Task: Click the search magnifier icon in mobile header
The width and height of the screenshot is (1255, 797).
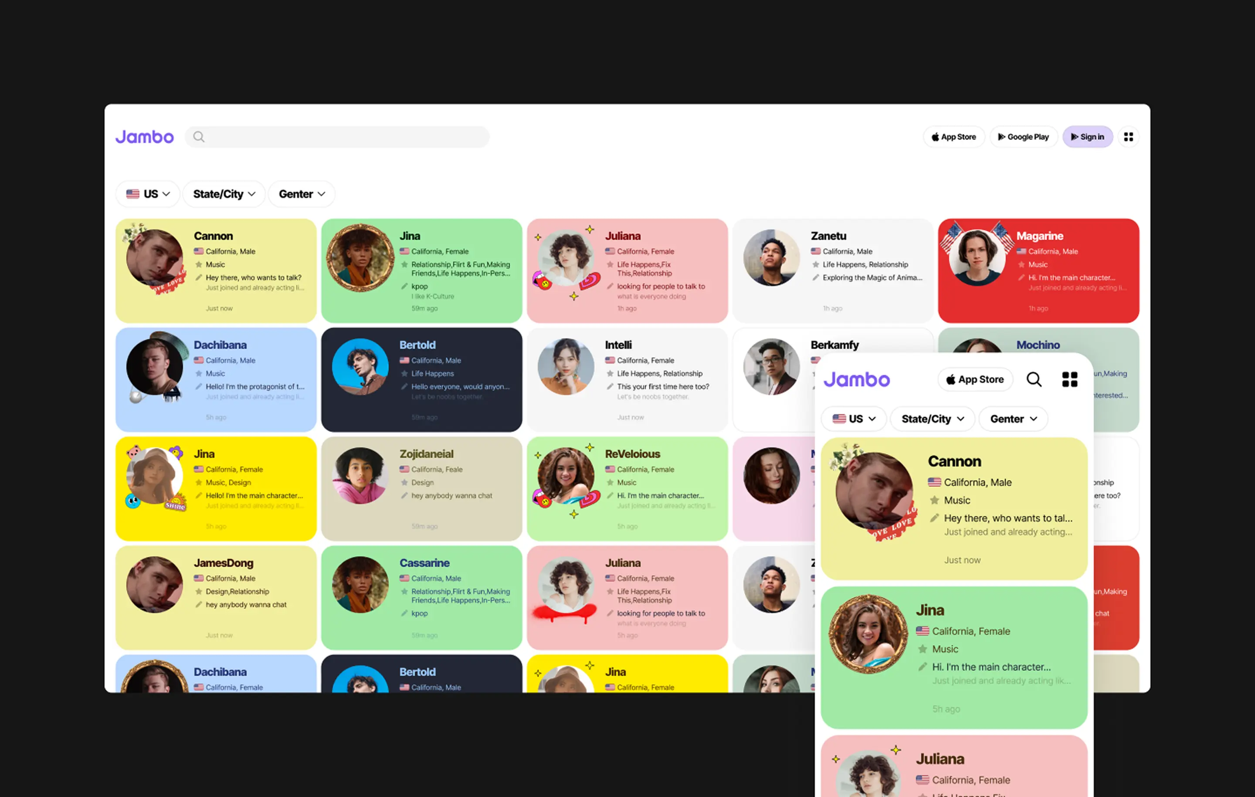Action: [1034, 379]
